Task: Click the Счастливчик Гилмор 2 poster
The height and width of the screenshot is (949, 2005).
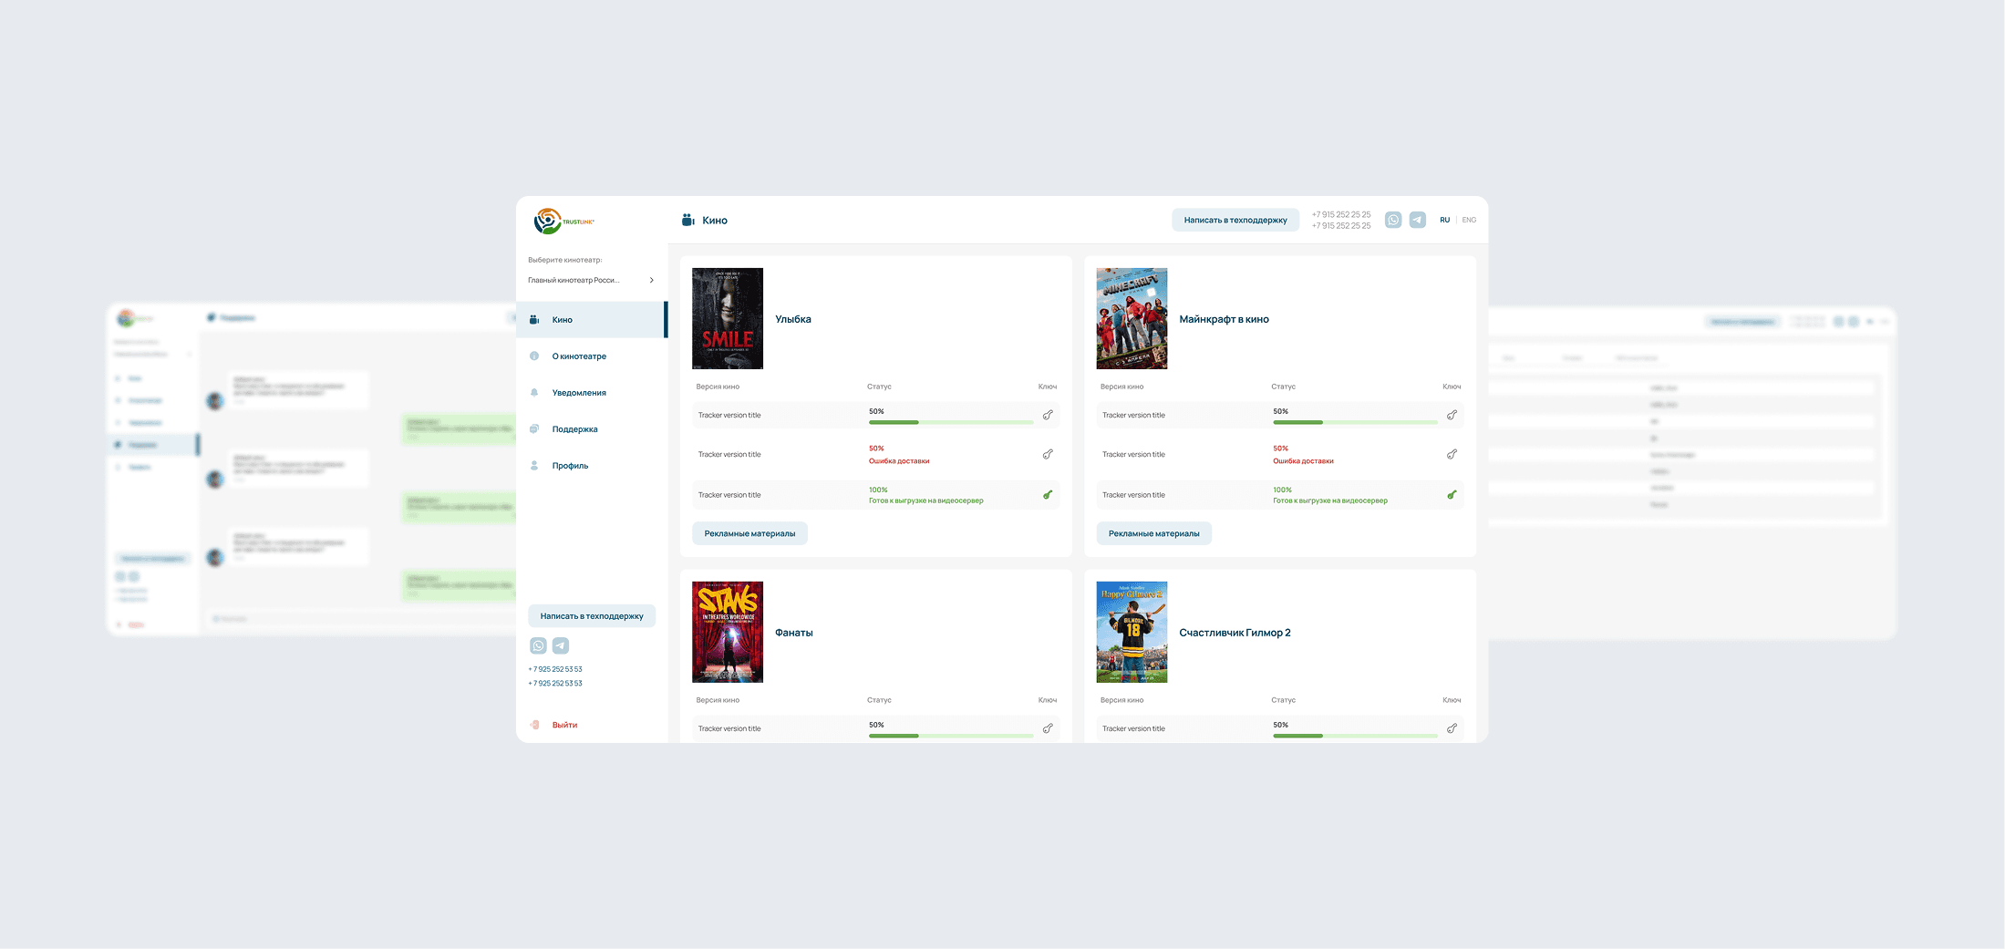Action: (x=1132, y=632)
